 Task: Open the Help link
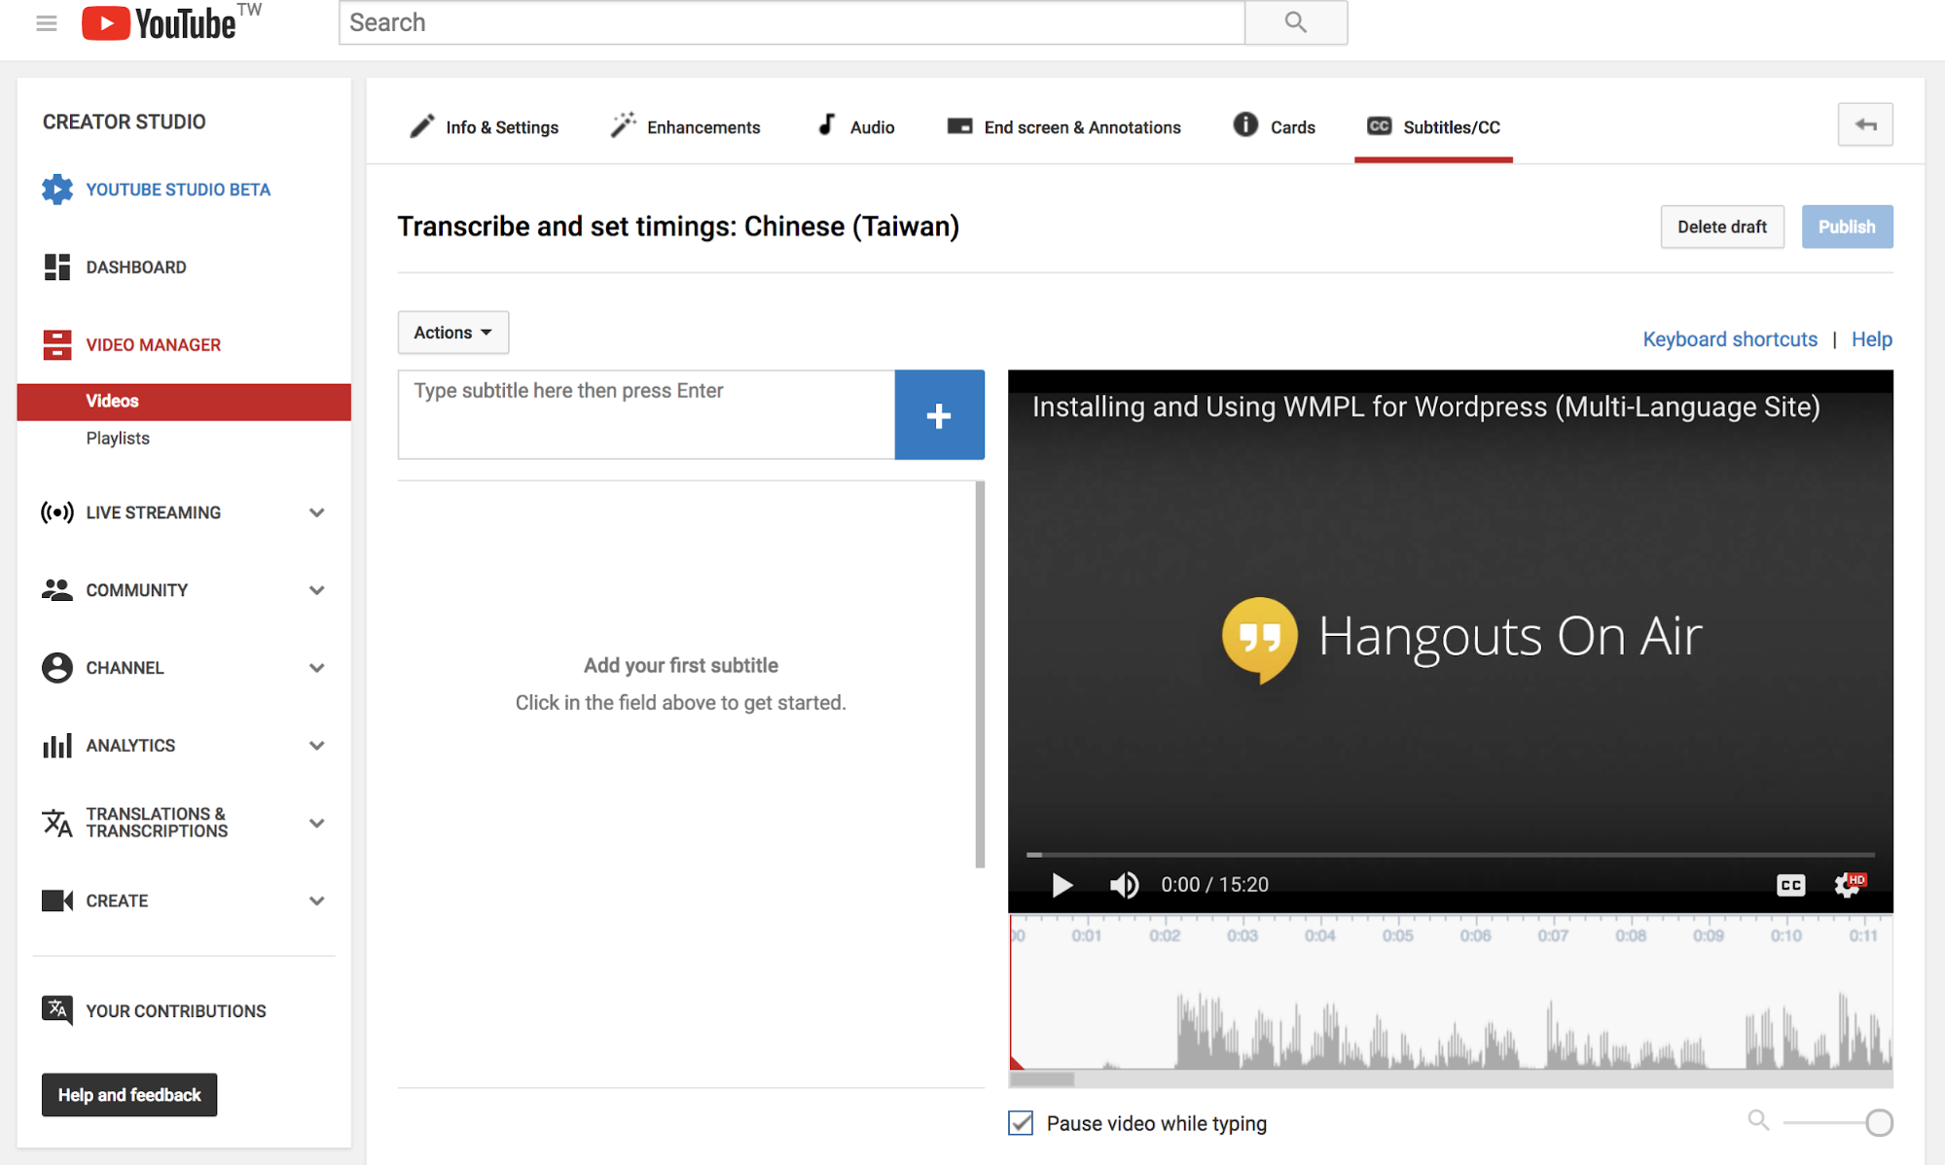(1871, 339)
